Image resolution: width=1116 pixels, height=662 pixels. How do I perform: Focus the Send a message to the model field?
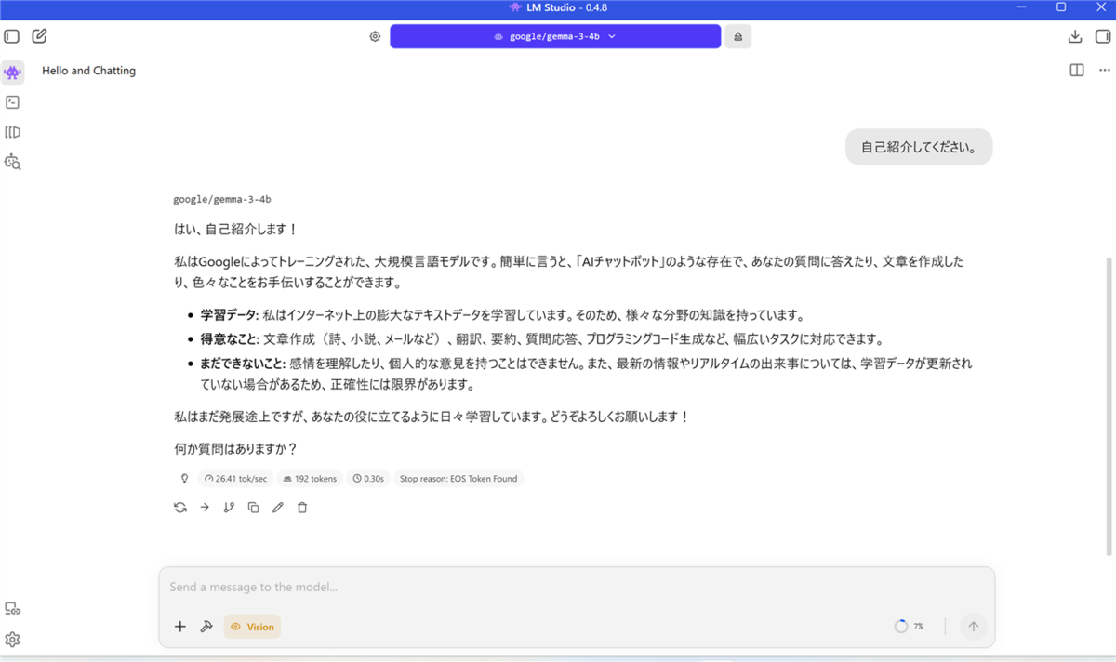click(x=577, y=588)
